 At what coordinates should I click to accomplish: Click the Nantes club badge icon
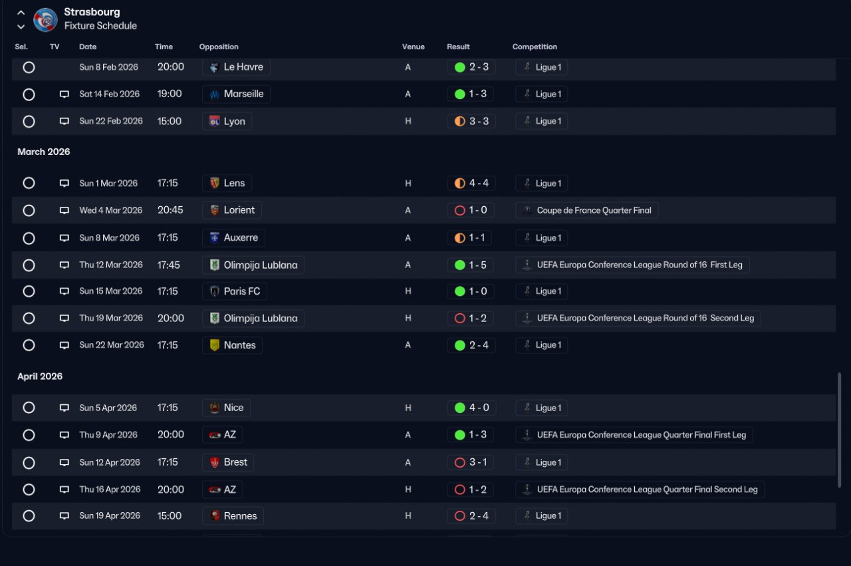coord(215,345)
